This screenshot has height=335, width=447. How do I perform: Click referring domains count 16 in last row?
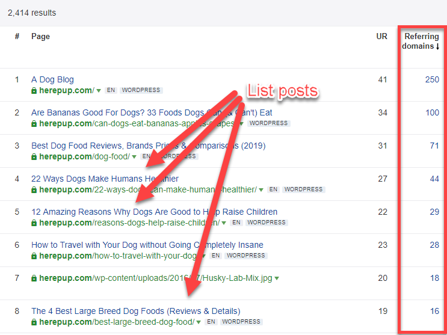coord(434,311)
